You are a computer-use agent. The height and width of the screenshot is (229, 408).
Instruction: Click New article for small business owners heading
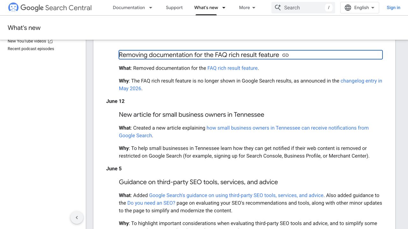[192, 114]
